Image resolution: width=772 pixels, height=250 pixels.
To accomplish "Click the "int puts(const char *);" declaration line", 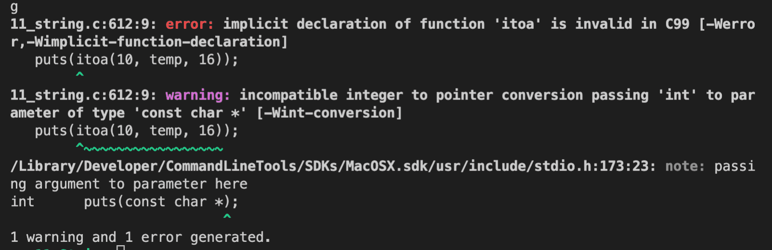I will 124,202.
